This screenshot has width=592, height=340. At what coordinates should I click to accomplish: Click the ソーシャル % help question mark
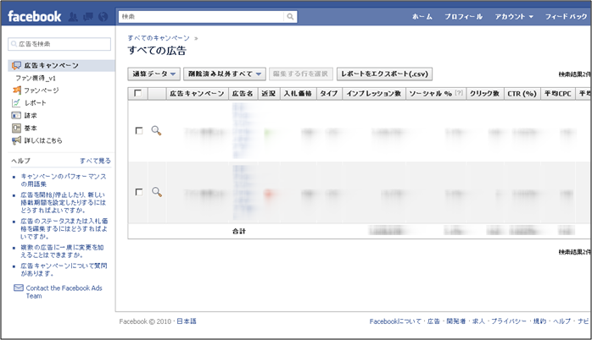pyautogui.click(x=459, y=93)
